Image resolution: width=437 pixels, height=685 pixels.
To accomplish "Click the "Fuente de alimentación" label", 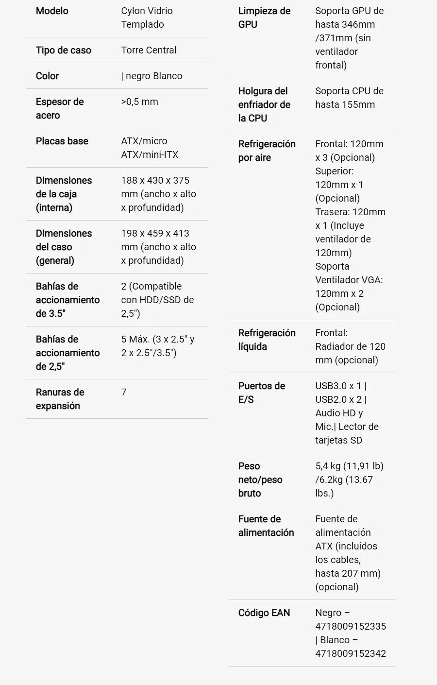I will coord(266,526).
